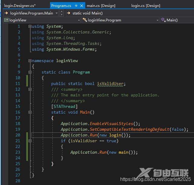The width and height of the screenshot is (194, 185).
Task: Open the loginView project dropdown
Action: coord(79,20)
